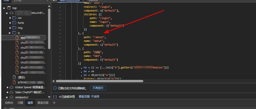The height and width of the screenshot is (109, 256).
Task: Click the cloud icon of the edu.cn domain
Action: pos(12,13)
